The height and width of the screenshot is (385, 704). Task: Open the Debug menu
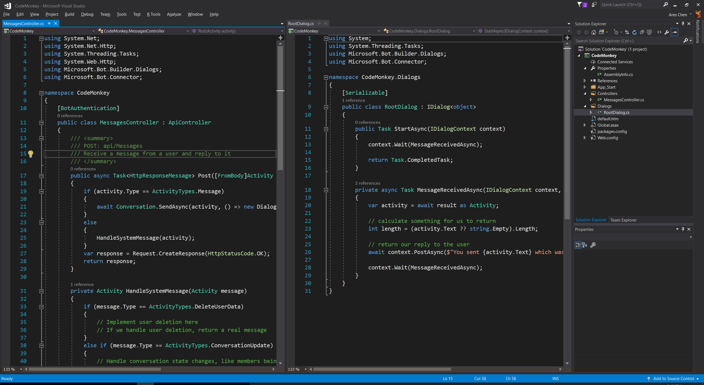(x=87, y=14)
